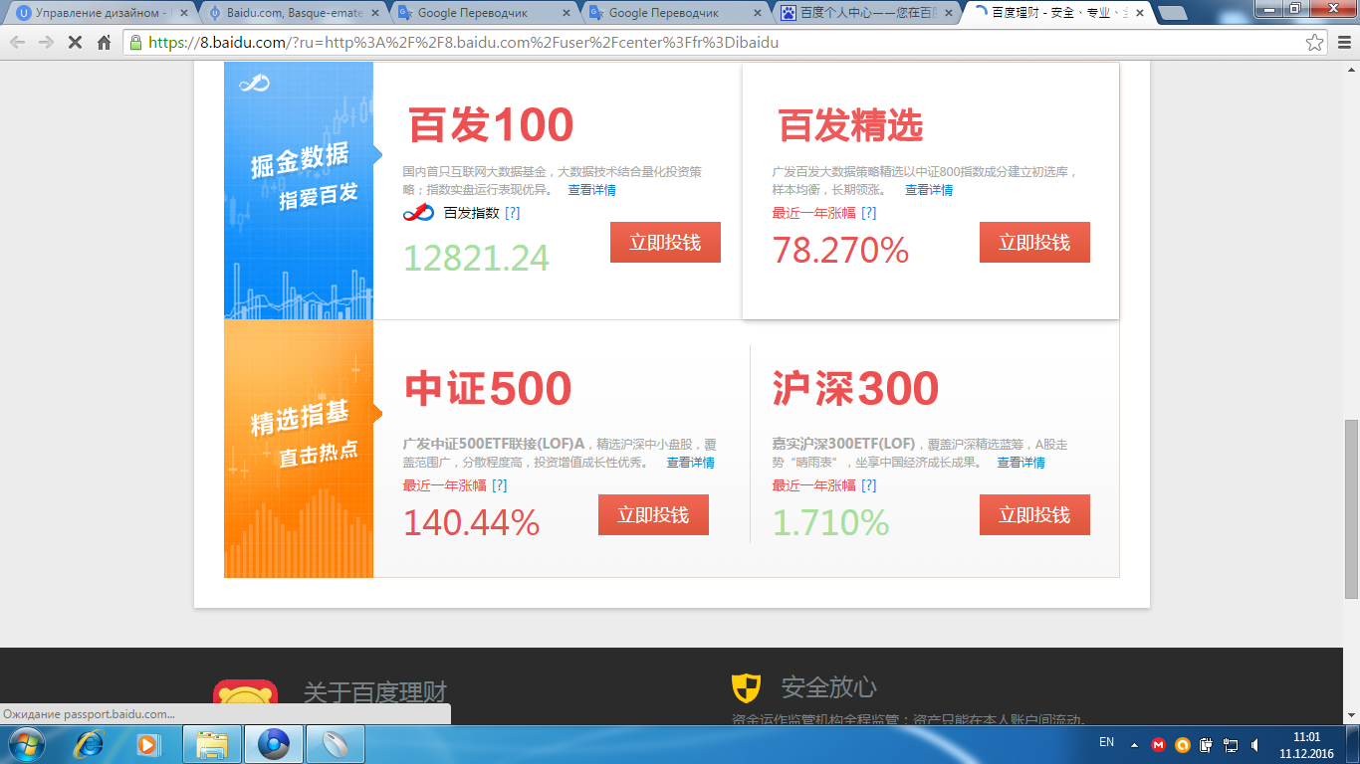Image resolution: width=1360 pixels, height=764 pixels.
Task: Click the 百发100 heading
Action: (x=491, y=125)
